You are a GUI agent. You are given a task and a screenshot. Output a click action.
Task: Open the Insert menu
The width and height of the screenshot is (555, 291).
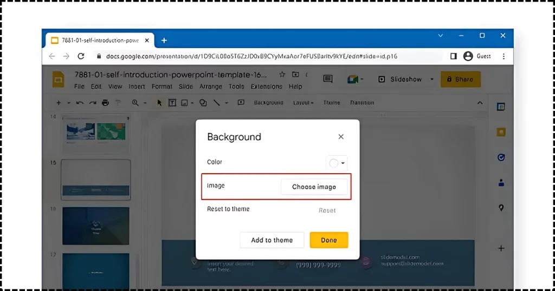137,87
